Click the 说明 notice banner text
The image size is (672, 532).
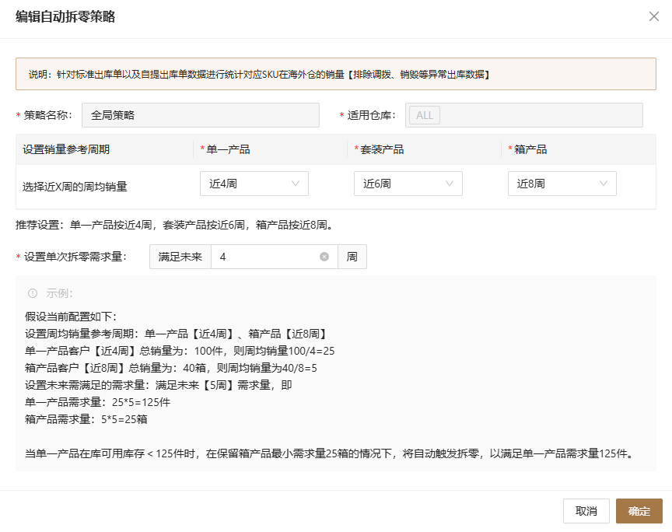pyautogui.click(x=259, y=75)
